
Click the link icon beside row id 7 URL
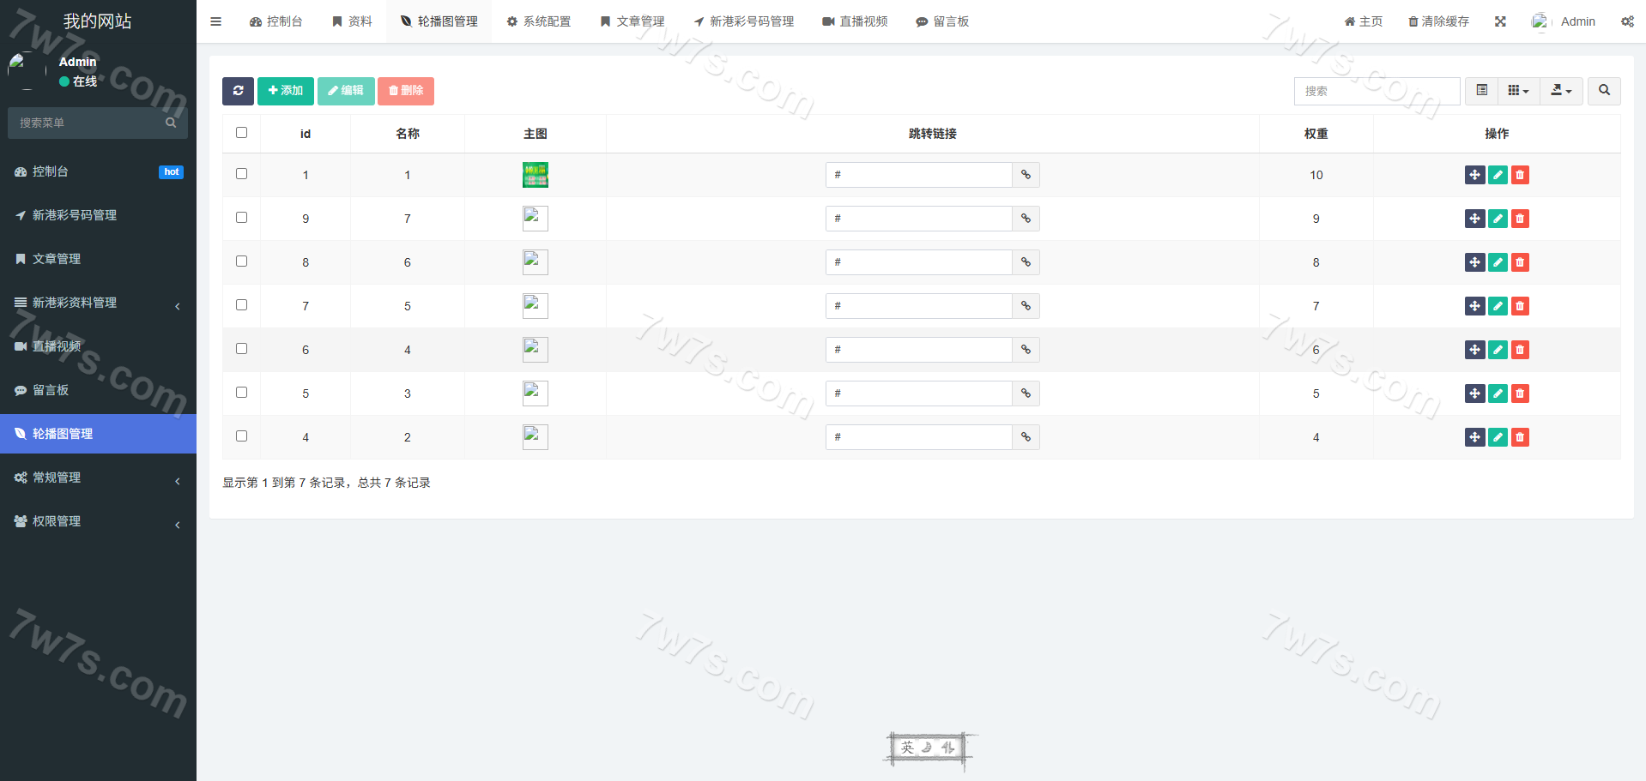1026,306
